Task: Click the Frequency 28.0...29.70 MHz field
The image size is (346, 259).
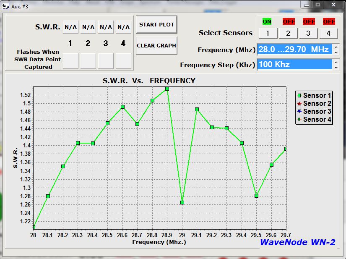Action: click(294, 49)
